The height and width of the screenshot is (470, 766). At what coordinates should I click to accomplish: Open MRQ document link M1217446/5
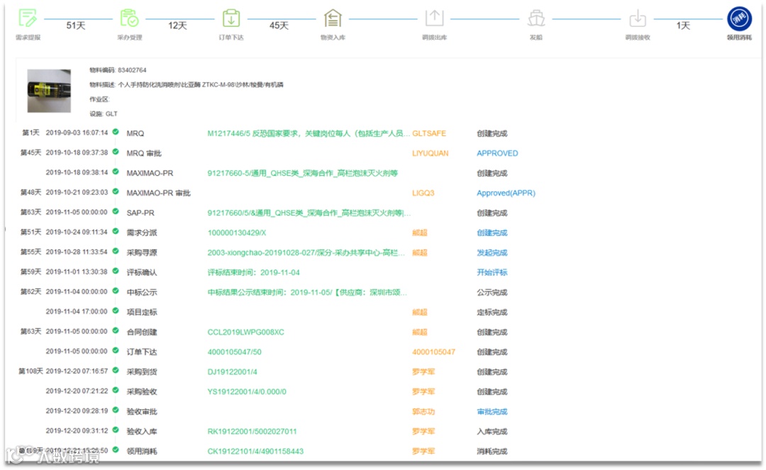[x=309, y=133]
